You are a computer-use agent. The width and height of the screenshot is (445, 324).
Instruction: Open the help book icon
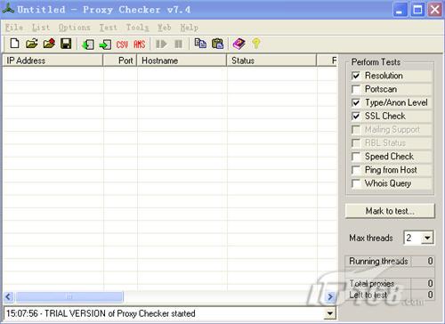[239, 44]
